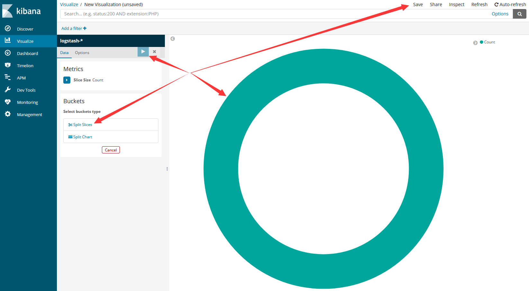Click the Auto-refresh circular arrow icon
Screen dimensions: 529x291
497,5
